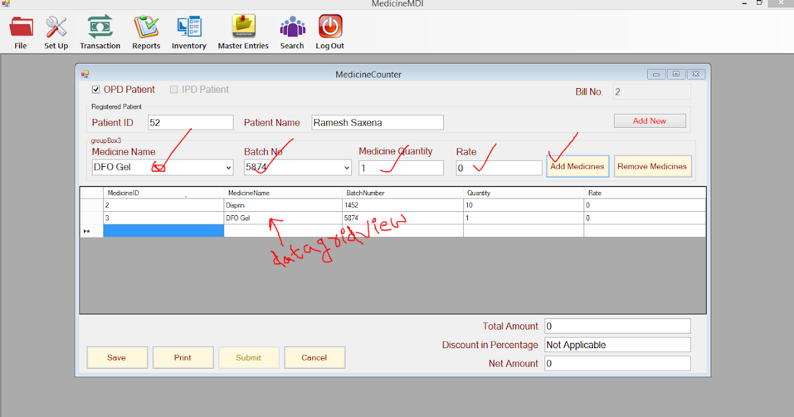Viewport: 794px width, 417px height.
Task: Open the File toolbar icon
Action: point(21,30)
